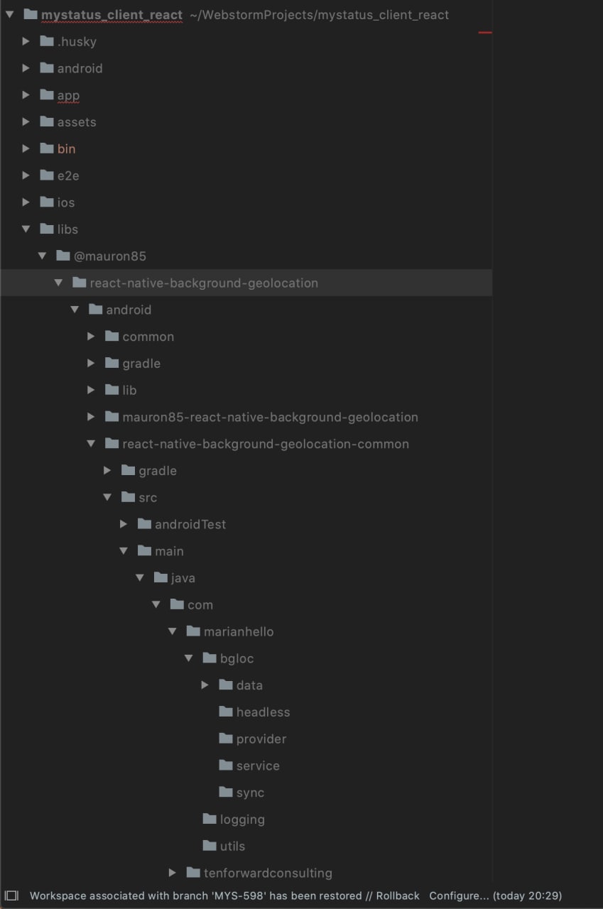Expand the tenforwardconsulting package arrow

coord(173,873)
